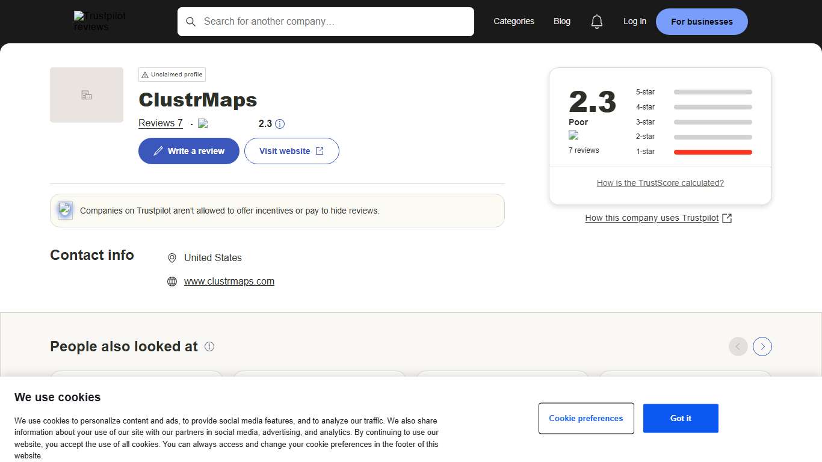Click the external link icon on Visit website

click(320, 151)
